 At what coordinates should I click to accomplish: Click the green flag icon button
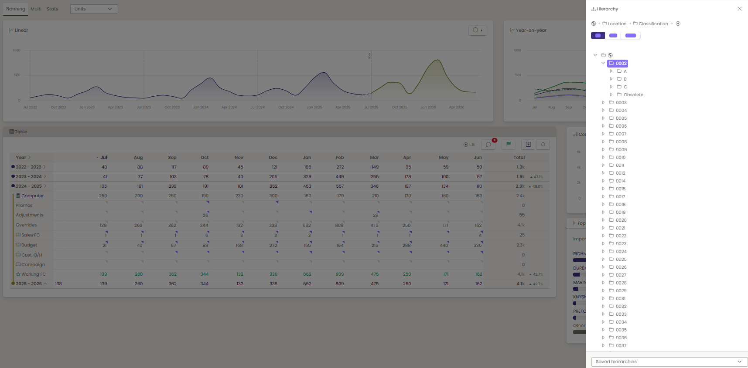pos(509,144)
